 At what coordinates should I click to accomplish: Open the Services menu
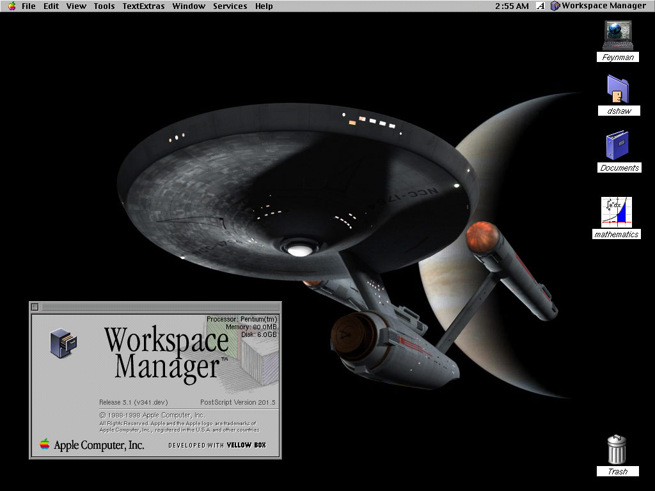tap(230, 6)
